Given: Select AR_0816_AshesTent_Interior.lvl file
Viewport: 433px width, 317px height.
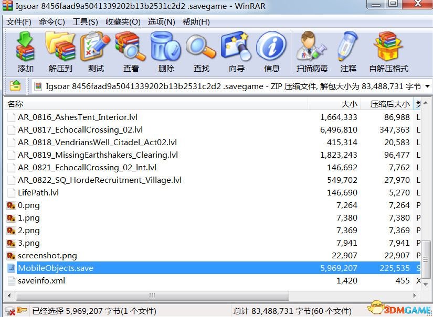Looking at the screenshot, I should pyautogui.click(x=78, y=117).
